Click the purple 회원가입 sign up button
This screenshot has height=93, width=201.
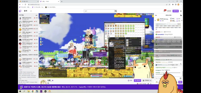[x=175, y=11]
